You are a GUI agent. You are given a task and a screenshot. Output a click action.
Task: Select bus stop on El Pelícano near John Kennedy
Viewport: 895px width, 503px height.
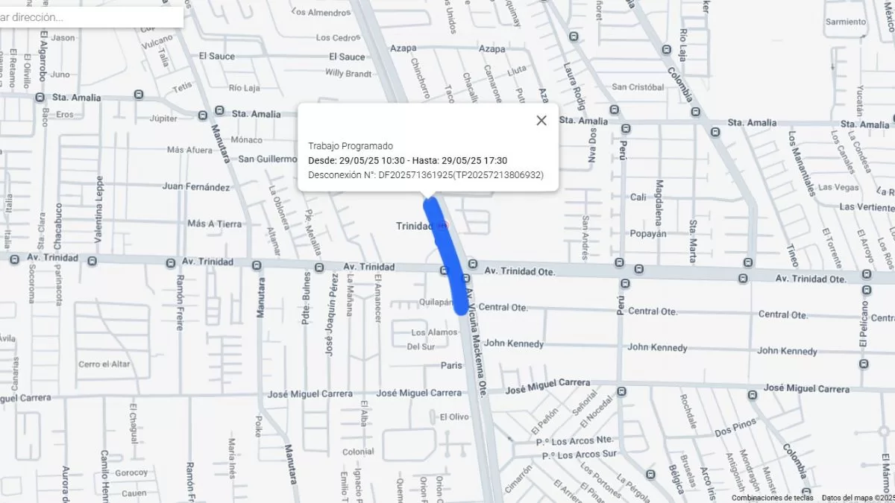click(x=864, y=364)
